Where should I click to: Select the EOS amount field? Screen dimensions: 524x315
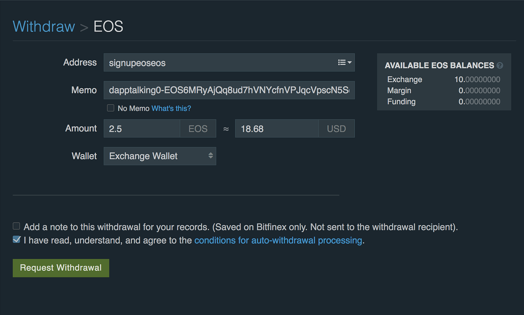142,129
